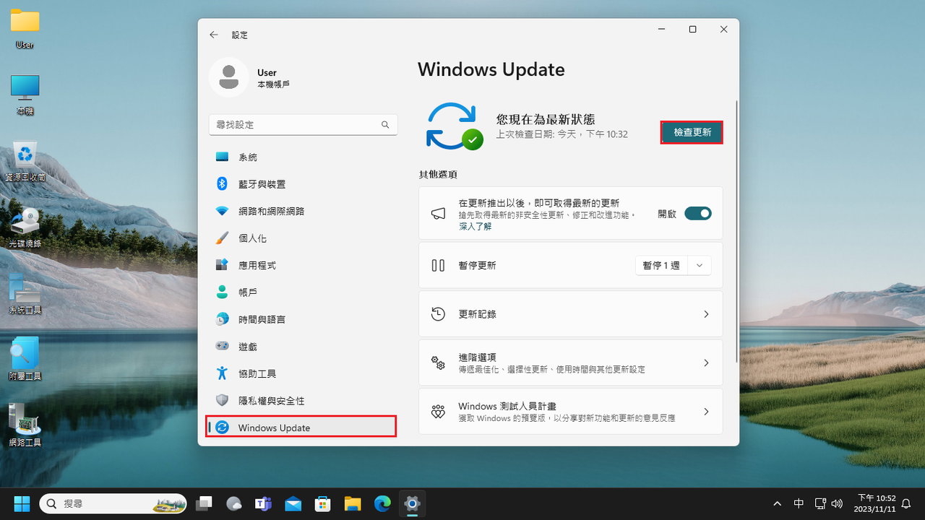Click the 深入了解 link
Screen dimensions: 925x520
pyautogui.click(x=475, y=226)
